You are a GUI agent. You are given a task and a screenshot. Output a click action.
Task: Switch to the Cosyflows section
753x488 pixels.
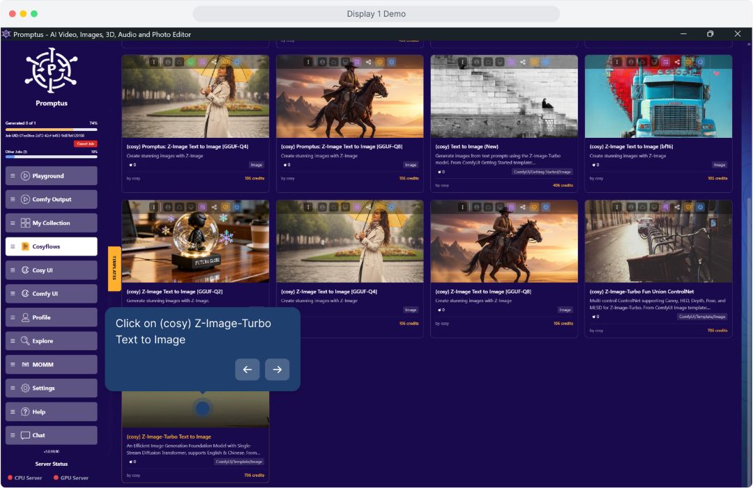click(x=51, y=246)
